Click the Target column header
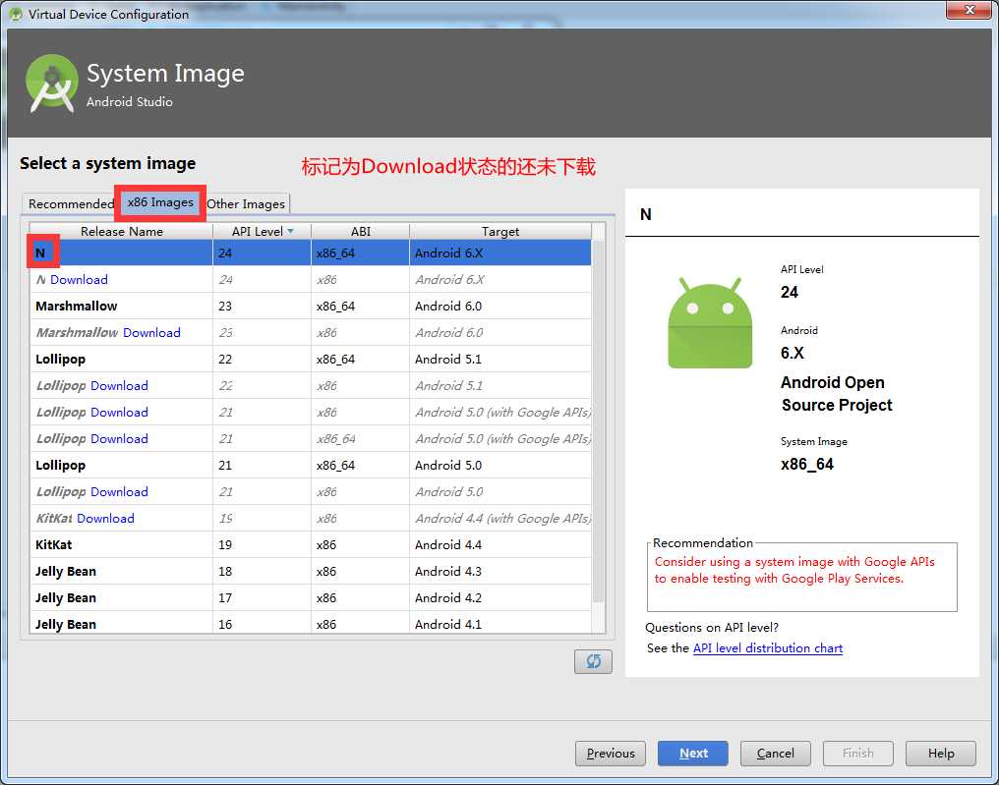This screenshot has height=785, width=999. (500, 231)
